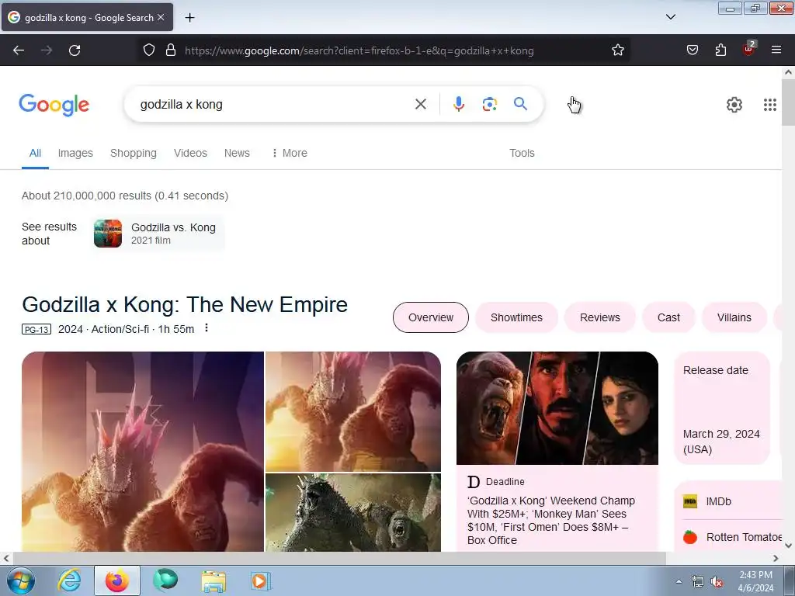Start voice search with the microphone icon
This screenshot has height=596, width=795.
(x=458, y=104)
